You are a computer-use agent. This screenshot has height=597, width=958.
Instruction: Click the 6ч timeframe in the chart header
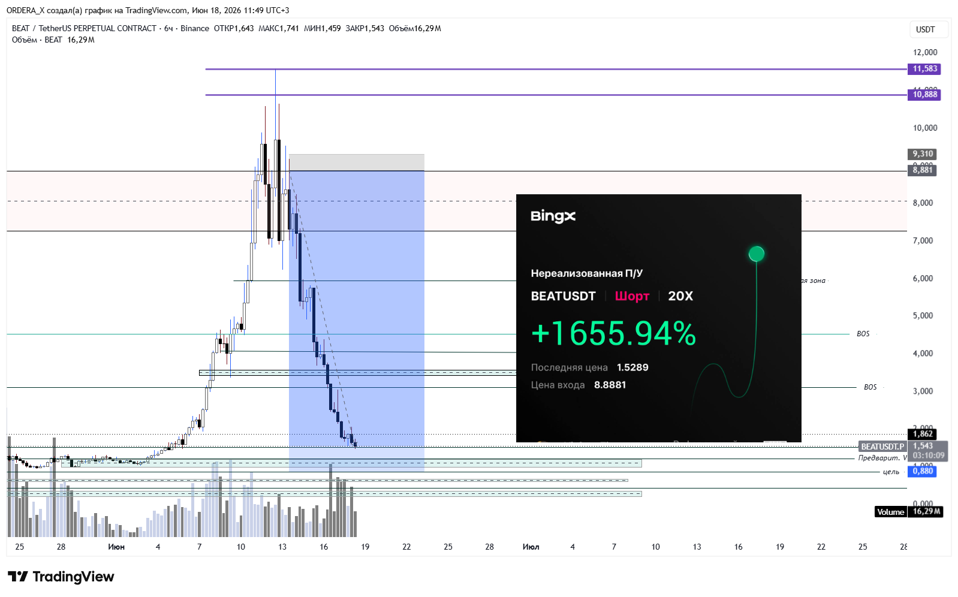(x=168, y=28)
